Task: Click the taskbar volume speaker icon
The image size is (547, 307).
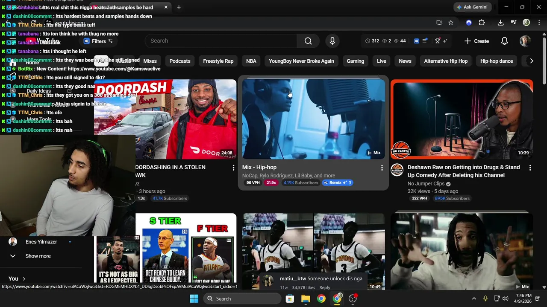Action: (506, 298)
